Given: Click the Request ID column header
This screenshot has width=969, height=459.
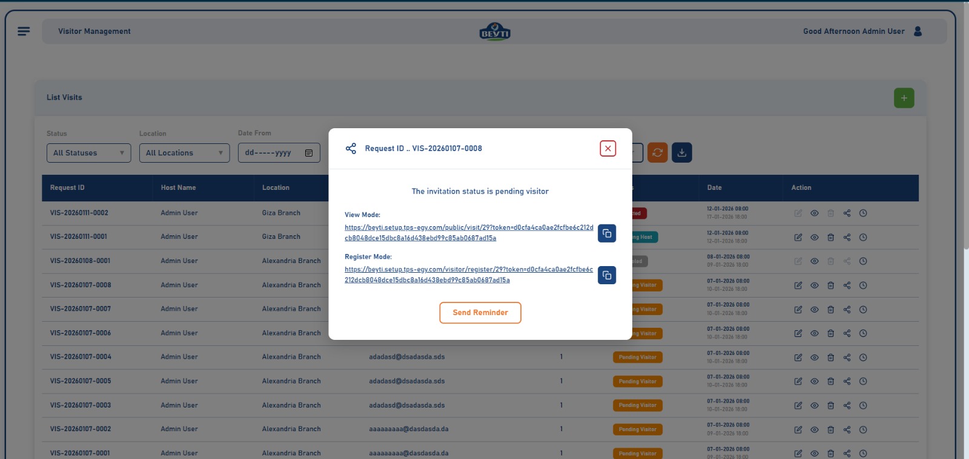Looking at the screenshot, I should [x=67, y=188].
